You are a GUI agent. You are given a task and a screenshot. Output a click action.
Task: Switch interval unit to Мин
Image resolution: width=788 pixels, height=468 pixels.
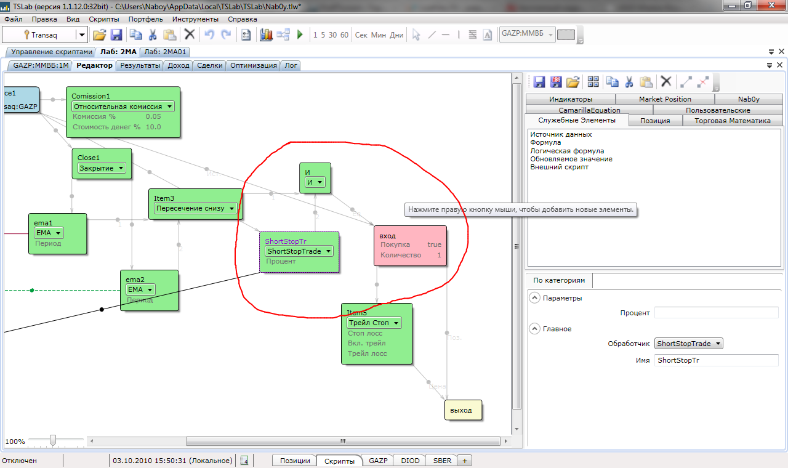coord(379,35)
